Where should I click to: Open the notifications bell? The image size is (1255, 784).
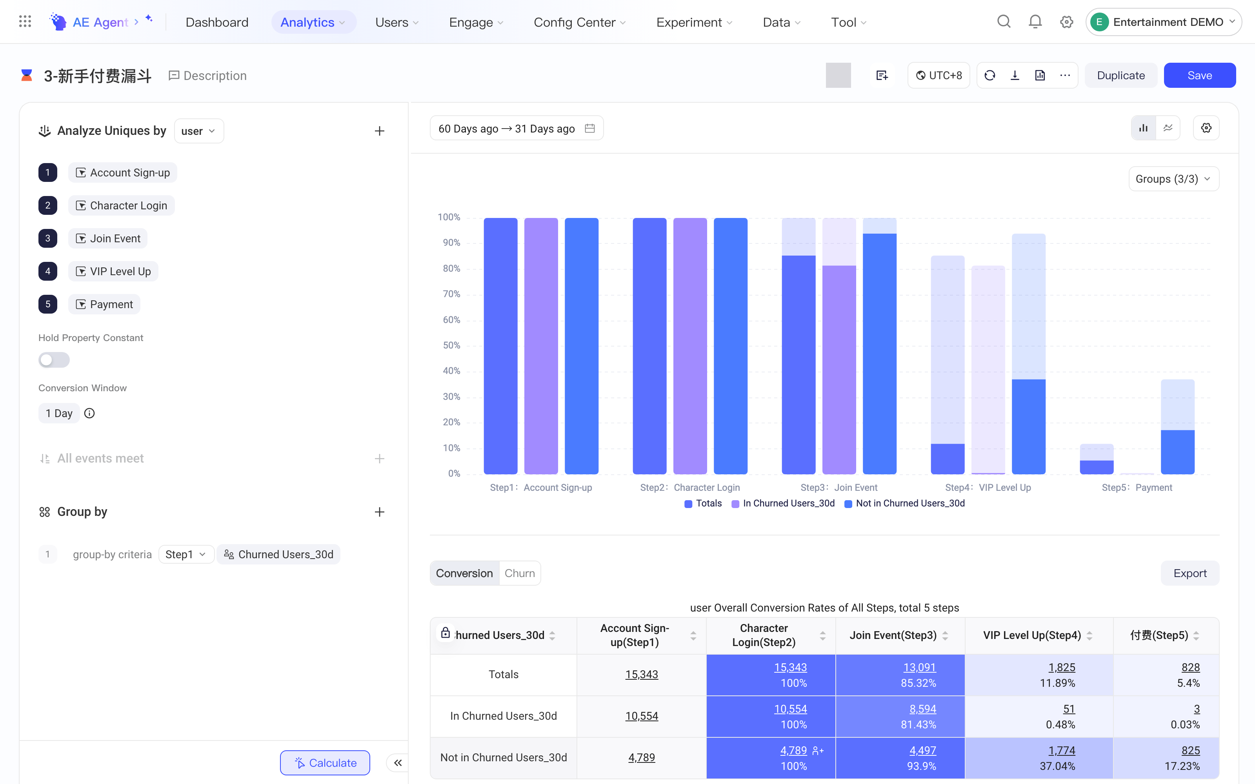pos(1035,22)
